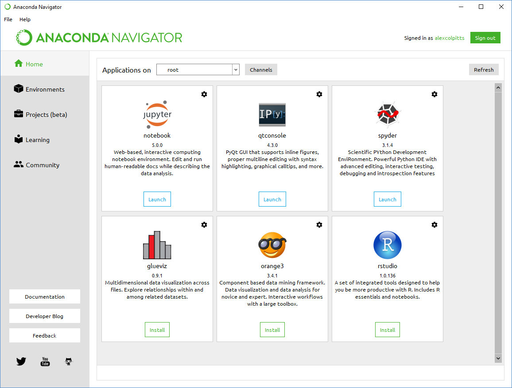Click scrollbar down arrow in applications pane
The height and width of the screenshot is (388, 512).
pyautogui.click(x=498, y=358)
